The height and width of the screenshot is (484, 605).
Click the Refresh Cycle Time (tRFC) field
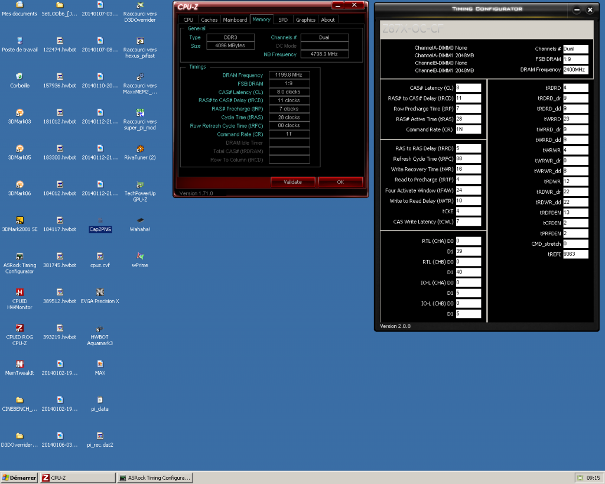point(469,158)
